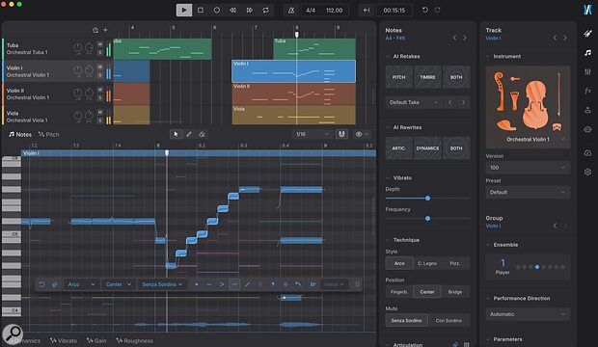Click the slur articulation icon
This screenshot has height=347, width=598.
[234, 284]
